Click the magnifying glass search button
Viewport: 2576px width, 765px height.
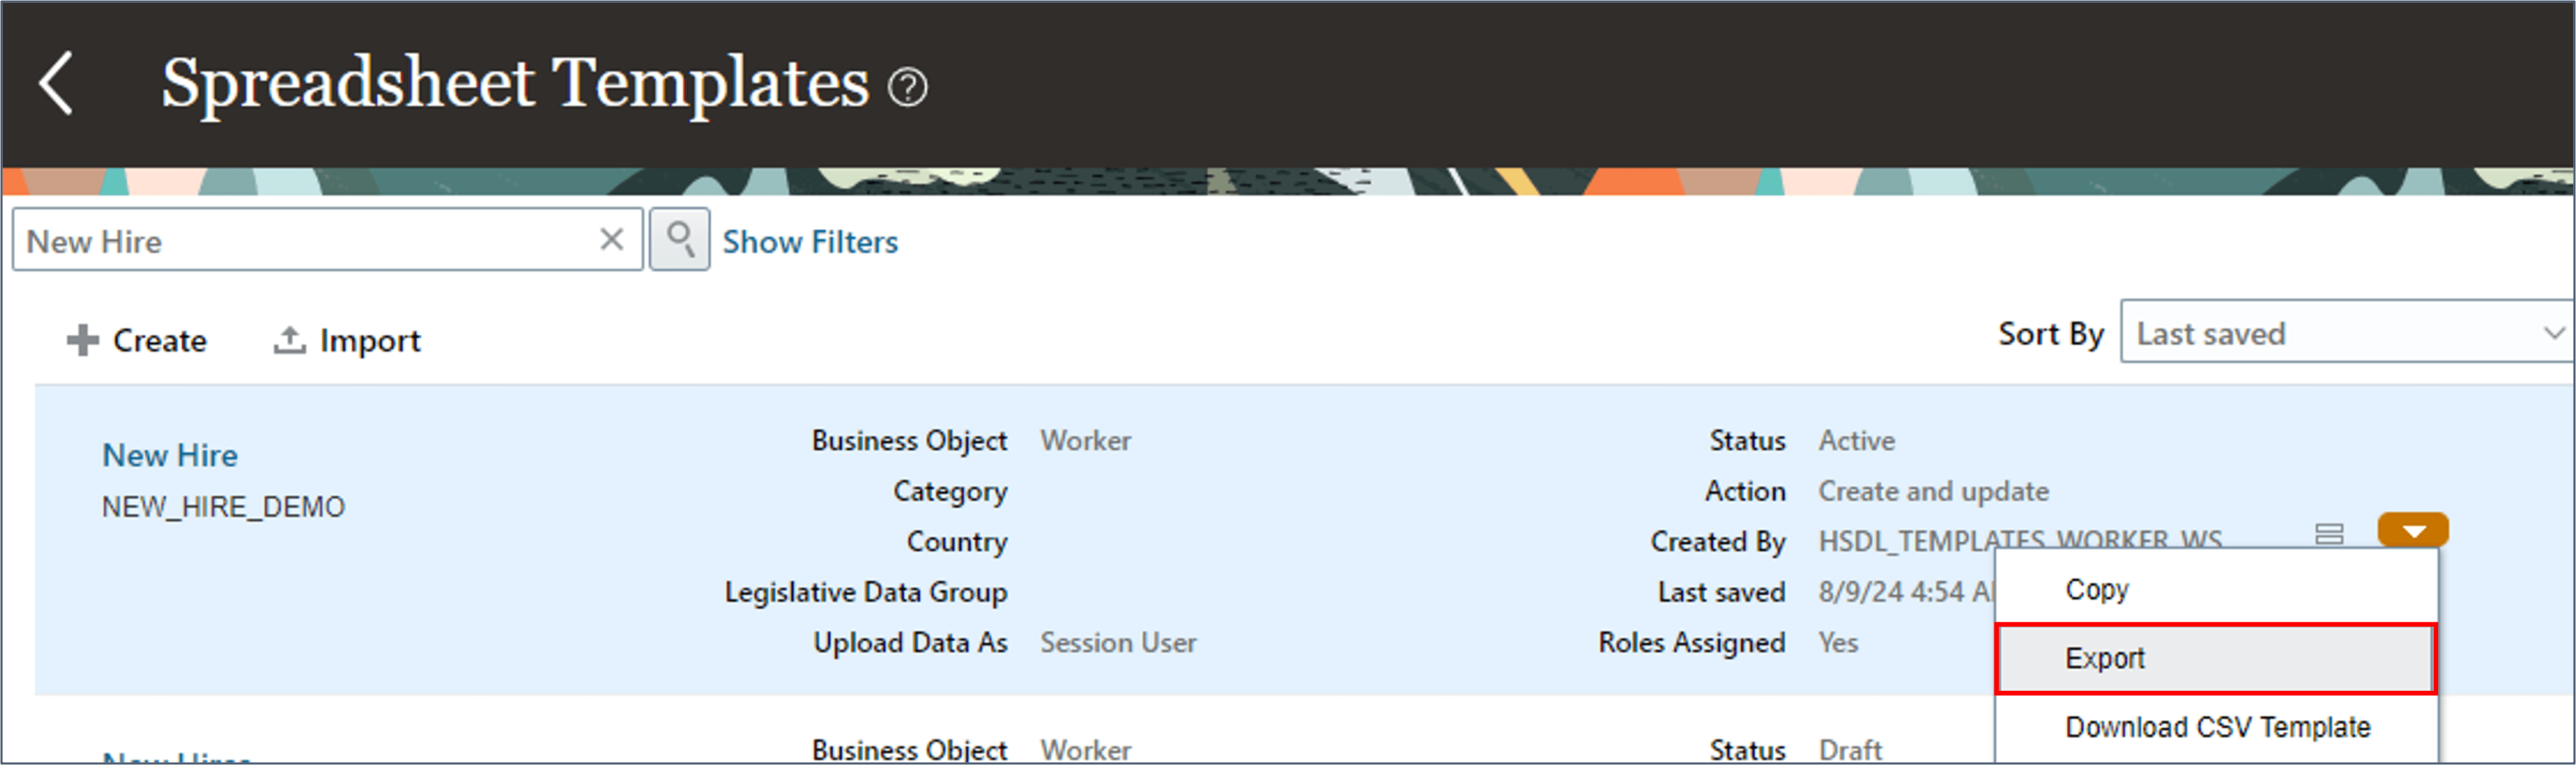click(680, 240)
